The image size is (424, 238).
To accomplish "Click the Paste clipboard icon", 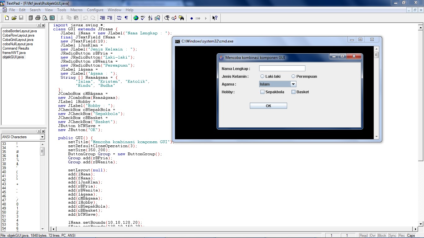I will 76,18.
